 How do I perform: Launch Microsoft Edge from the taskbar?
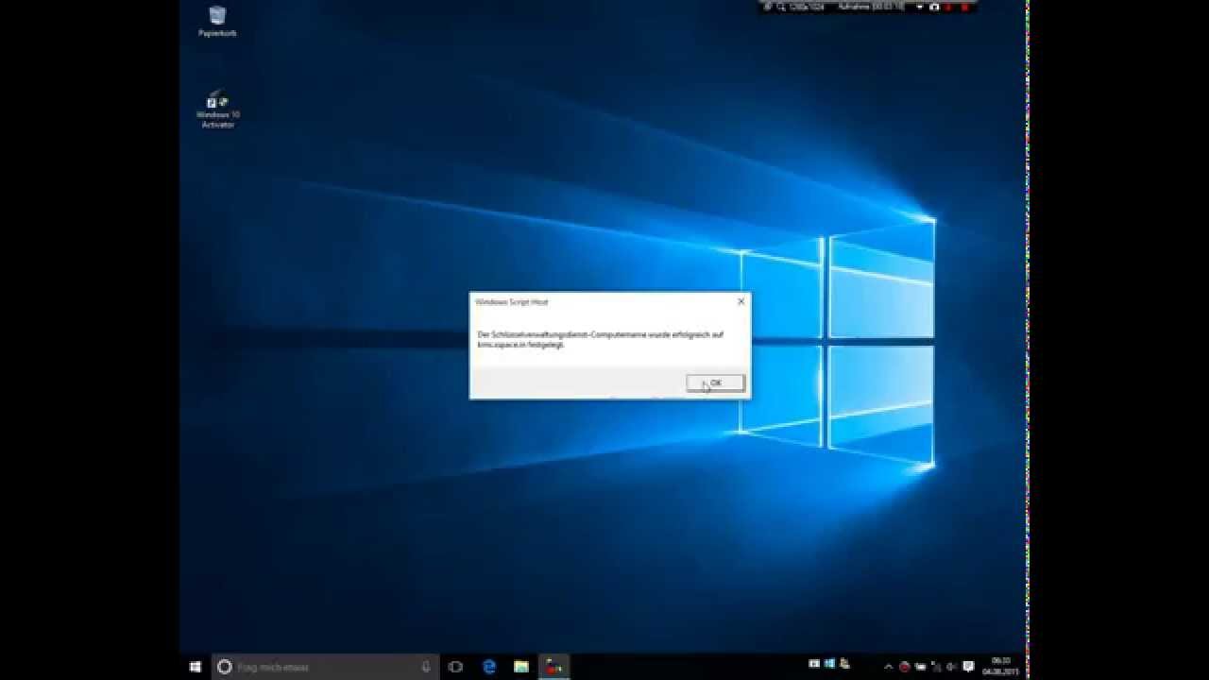[x=489, y=667]
